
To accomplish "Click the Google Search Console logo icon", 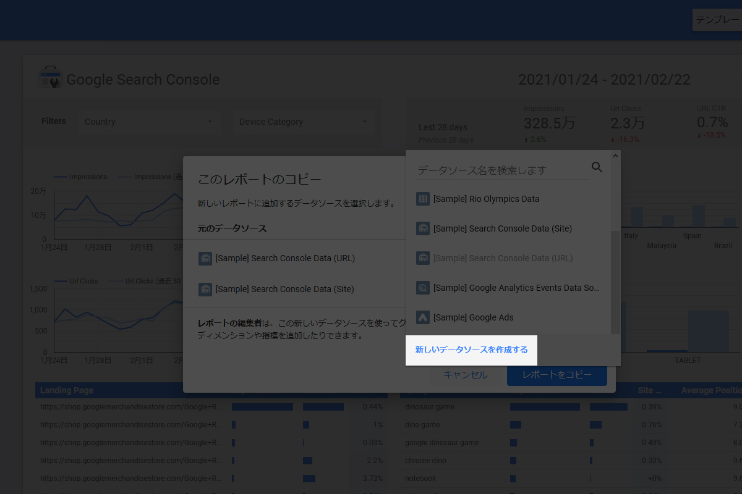I will point(51,78).
